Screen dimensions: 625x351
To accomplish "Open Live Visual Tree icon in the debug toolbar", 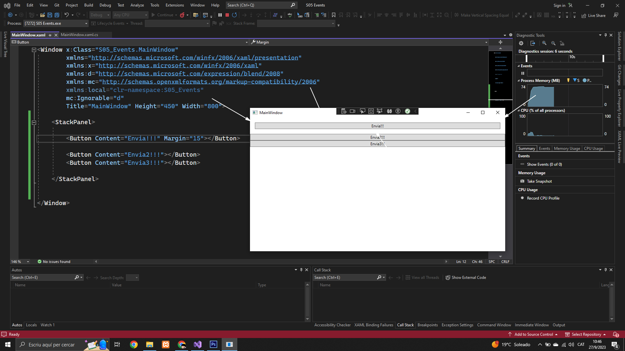I will click(344, 111).
